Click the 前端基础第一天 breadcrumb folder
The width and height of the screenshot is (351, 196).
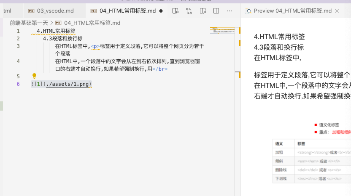[x=29, y=23]
